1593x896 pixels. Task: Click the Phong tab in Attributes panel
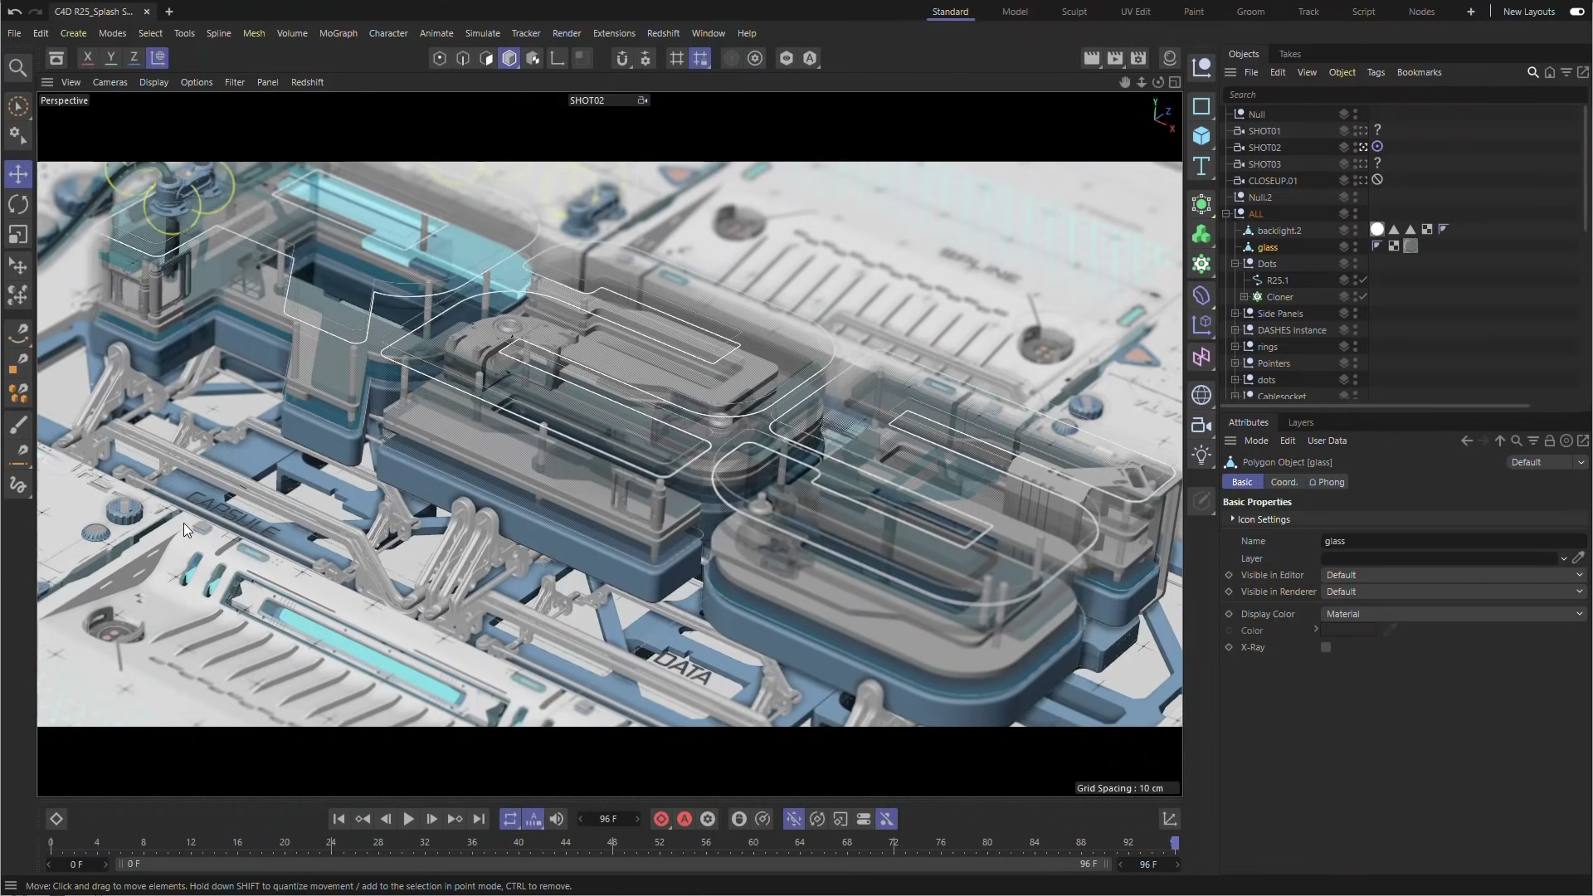coord(1329,481)
